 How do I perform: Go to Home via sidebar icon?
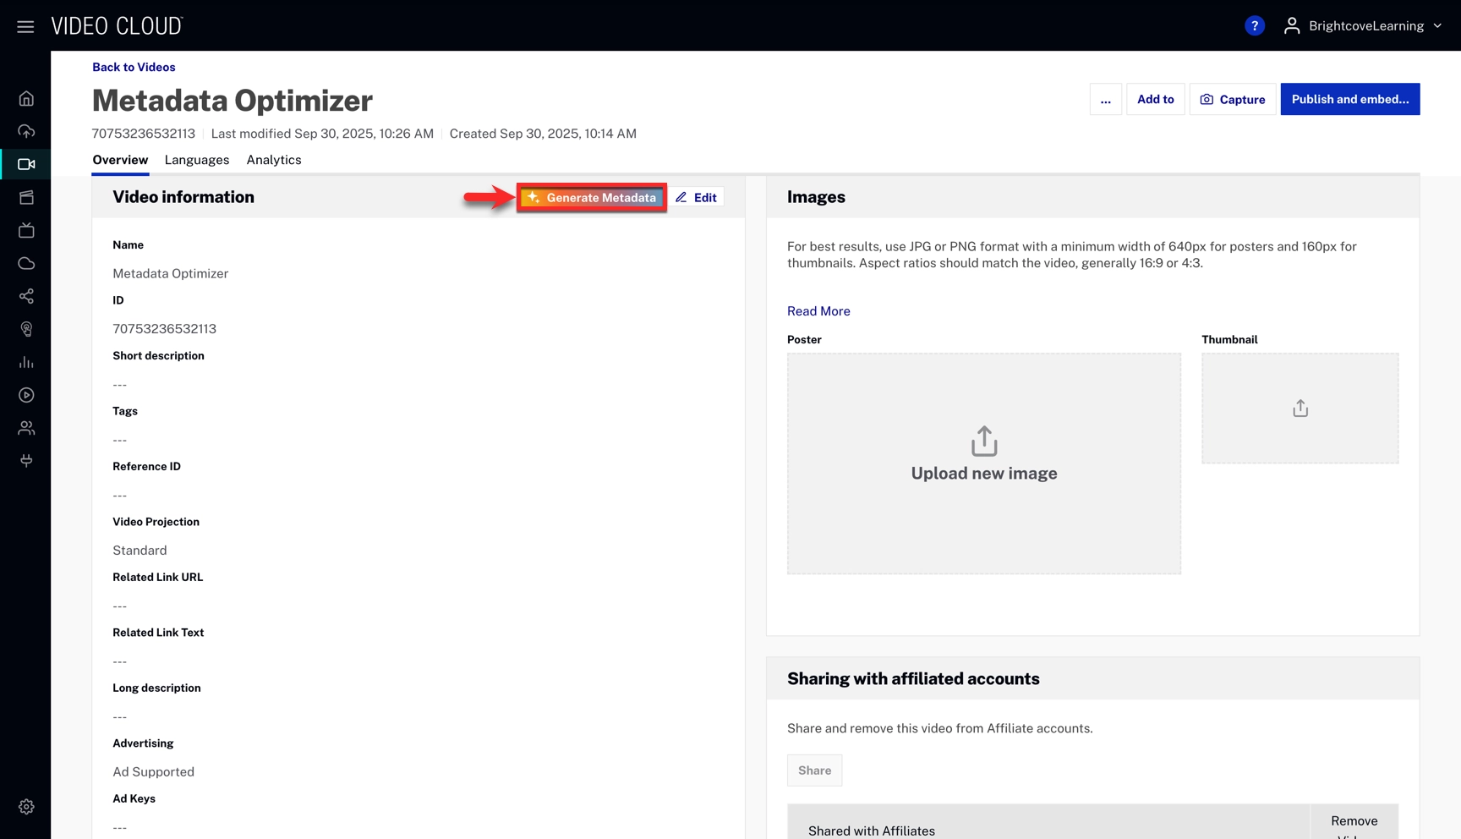pyautogui.click(x=26, y=99)
